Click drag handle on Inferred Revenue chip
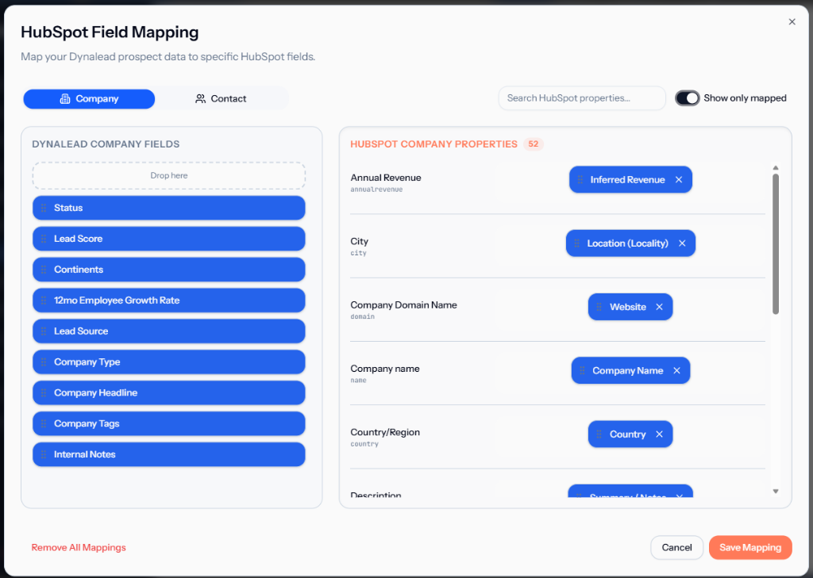 (x=580, y=180)
